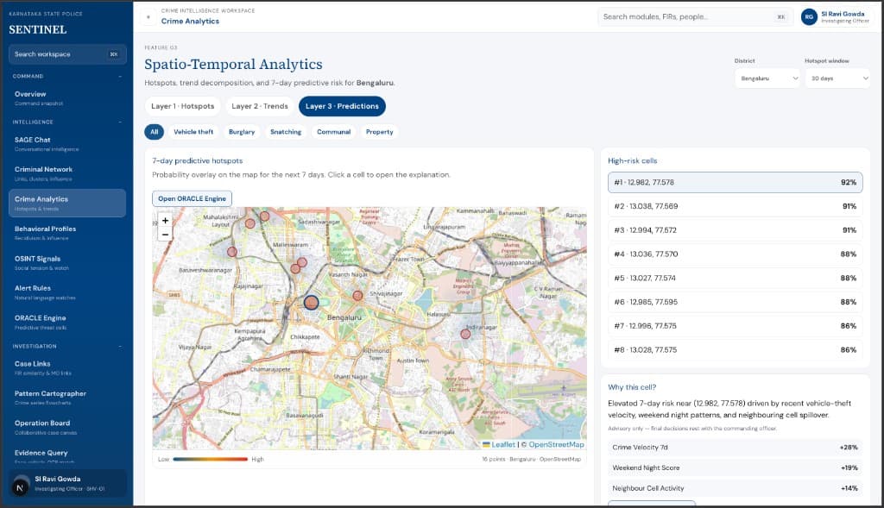The height and width of the screenshot is (508, 884).
Task: Open the Overview sidebar item
Action: 67,98
